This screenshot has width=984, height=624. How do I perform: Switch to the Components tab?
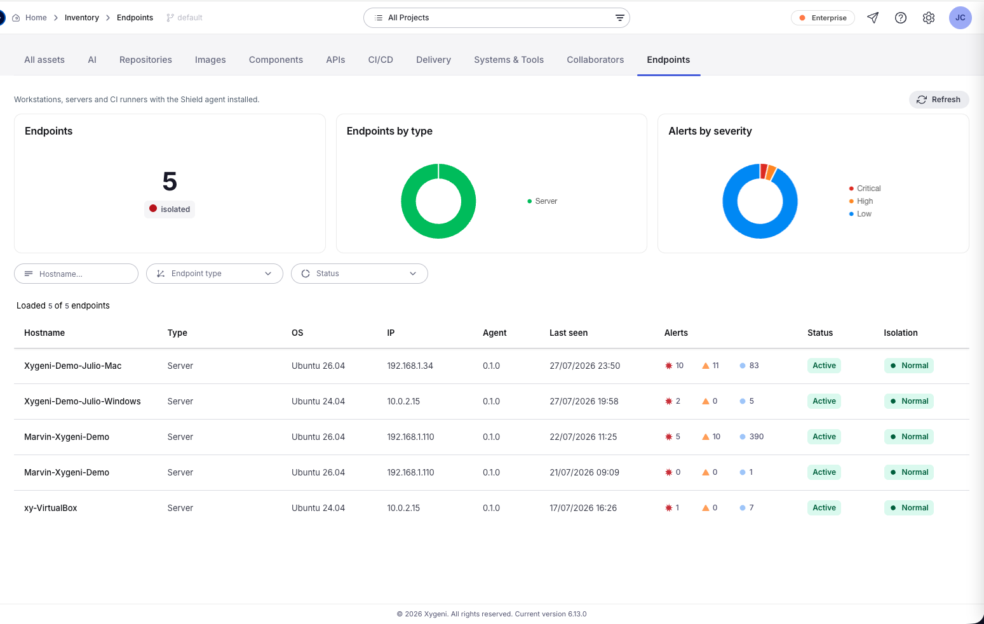click(276, 60)
